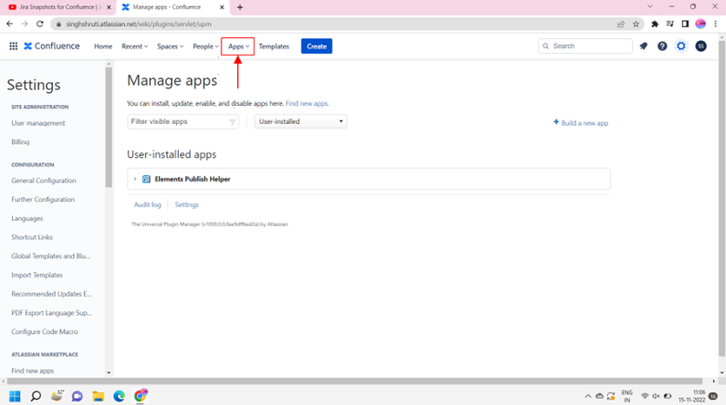
Task: Open Recommended Updates Email in sidebar
Action: [51, 294]
